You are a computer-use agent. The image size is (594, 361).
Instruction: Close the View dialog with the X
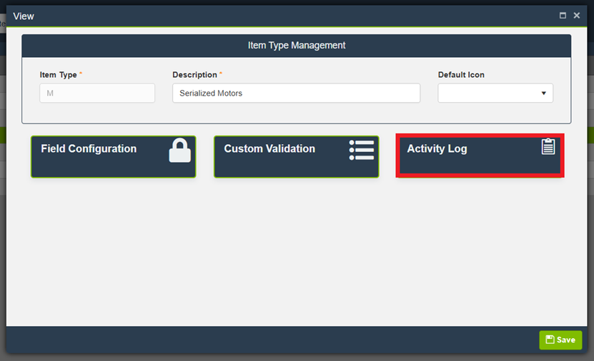577,16
